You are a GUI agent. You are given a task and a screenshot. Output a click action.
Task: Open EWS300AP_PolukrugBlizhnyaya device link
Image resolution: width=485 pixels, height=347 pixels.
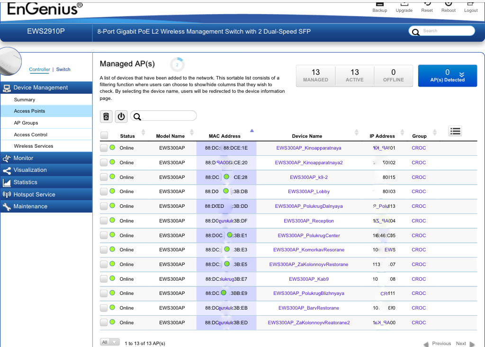click(x=309, y=293)
